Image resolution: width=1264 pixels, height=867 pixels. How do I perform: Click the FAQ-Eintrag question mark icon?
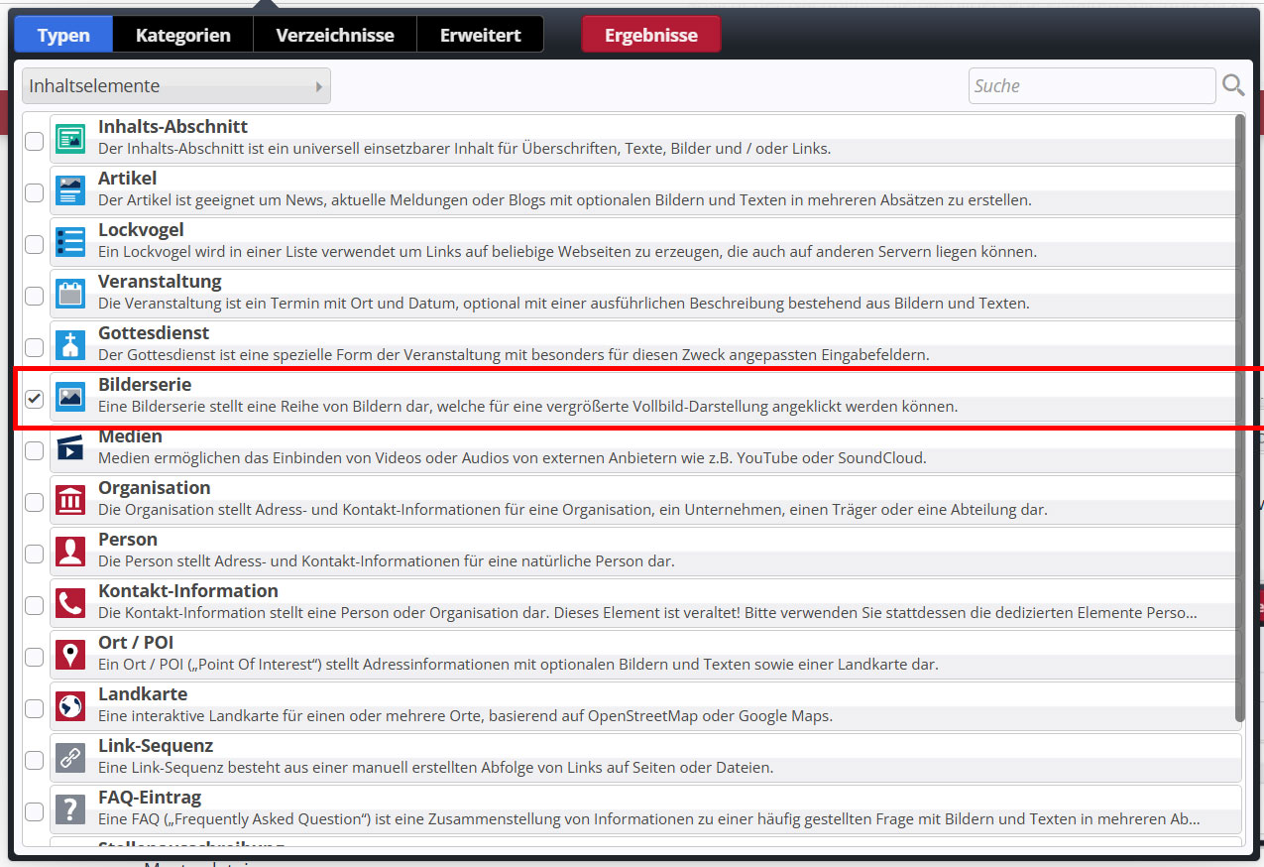pyautogui.click(x=70, y=809)
